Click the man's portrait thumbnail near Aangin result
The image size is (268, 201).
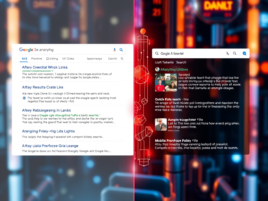161,124
